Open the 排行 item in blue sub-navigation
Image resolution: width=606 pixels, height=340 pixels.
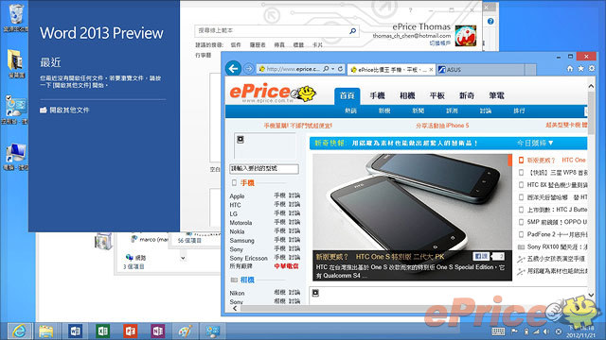[519, 110]
